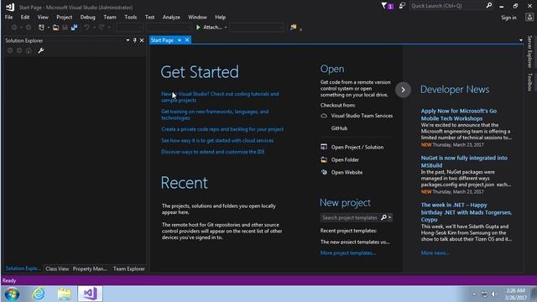Open the Windows Start menu
This screenshot has width=537, height=302.
pyautogui.click(x=12, y=294)
